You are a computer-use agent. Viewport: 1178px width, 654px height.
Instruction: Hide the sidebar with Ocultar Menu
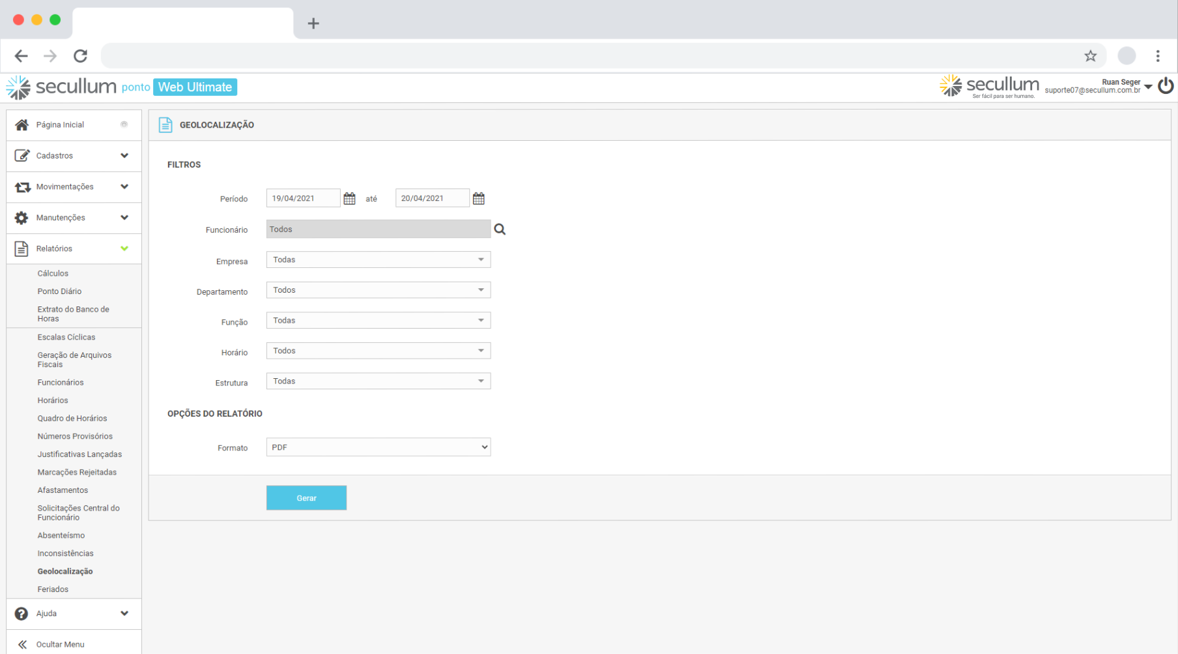tap(59, 644)
